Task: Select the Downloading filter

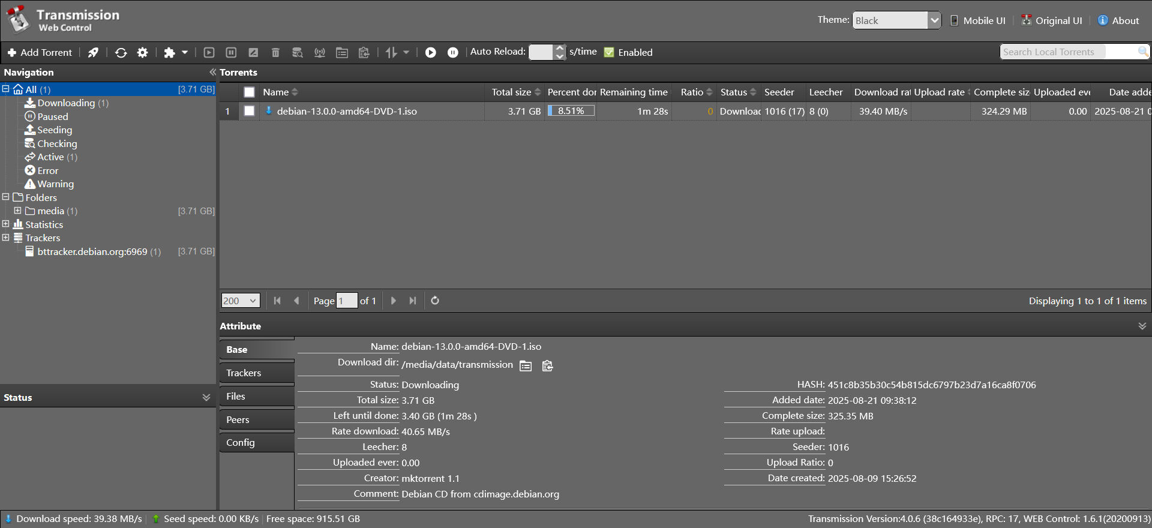Action: (67, 103)
